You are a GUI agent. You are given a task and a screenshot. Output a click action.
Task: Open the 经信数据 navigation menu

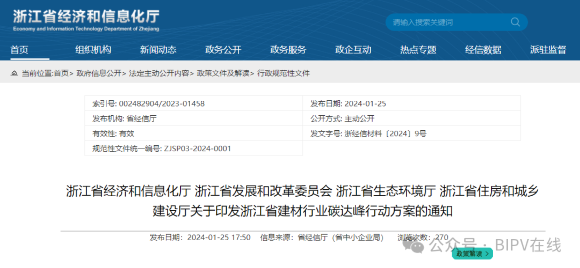pos(483,50)
